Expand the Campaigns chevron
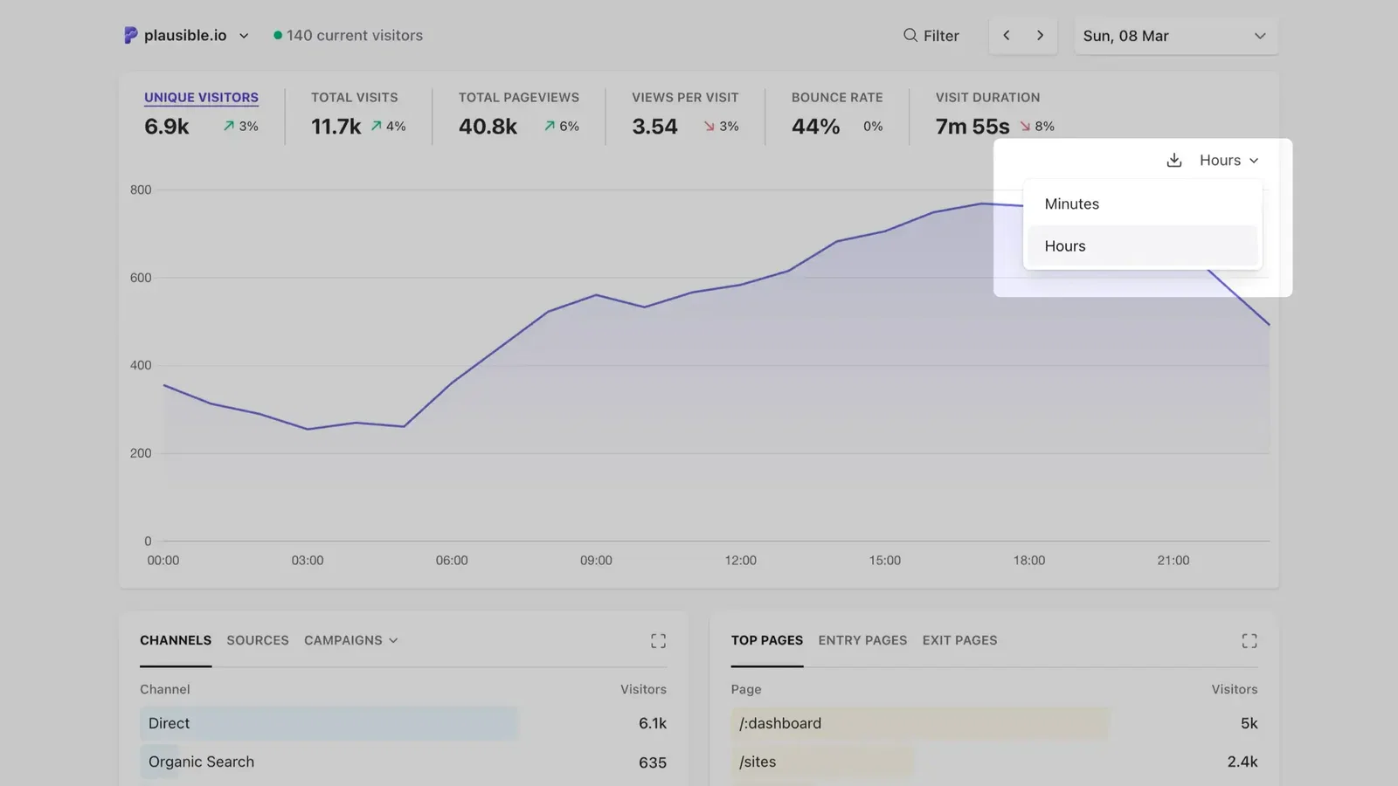The image size is (1398, 786). (x=393, y=640)
